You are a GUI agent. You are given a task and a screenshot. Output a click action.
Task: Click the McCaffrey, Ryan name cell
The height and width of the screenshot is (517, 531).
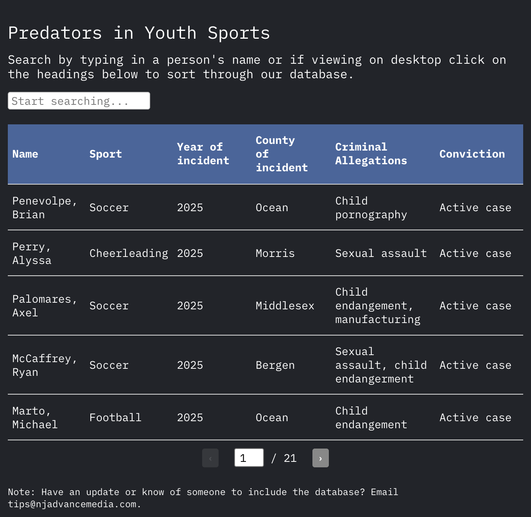click(x=45, y=365)
